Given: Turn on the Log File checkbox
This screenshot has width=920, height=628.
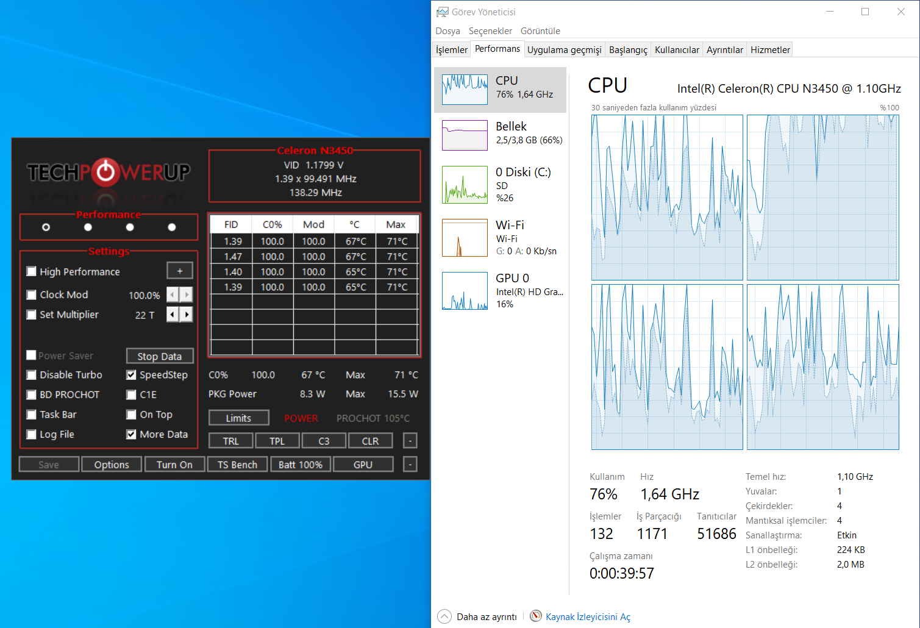Looking at the screenshot, I should [x=32, y=434].
